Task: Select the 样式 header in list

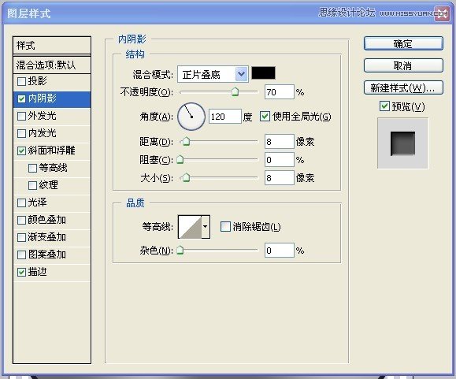Action: click(52, 46)
